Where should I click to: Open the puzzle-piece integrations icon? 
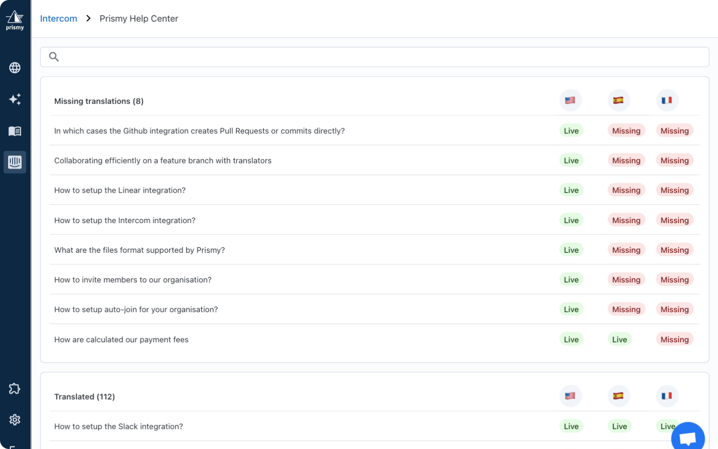(15, 388)
